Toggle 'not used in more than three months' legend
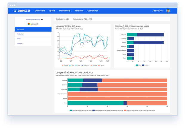Screen dimensions: 185x128 tap(140, 110)
